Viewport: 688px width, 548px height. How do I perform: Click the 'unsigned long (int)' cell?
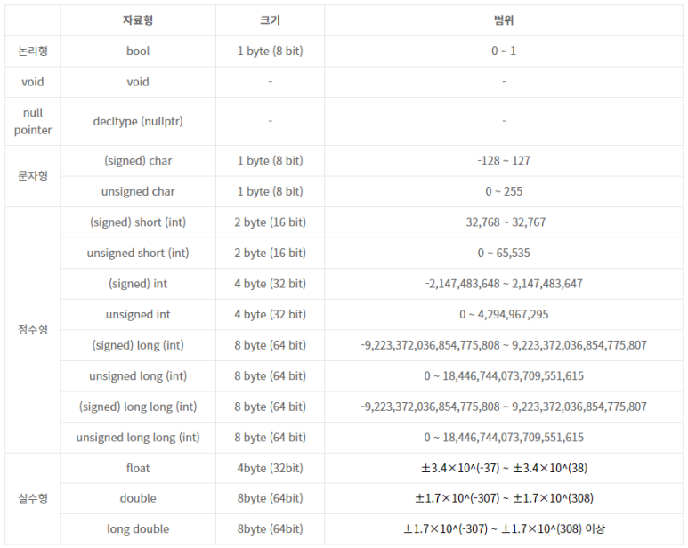coord(138,376)
